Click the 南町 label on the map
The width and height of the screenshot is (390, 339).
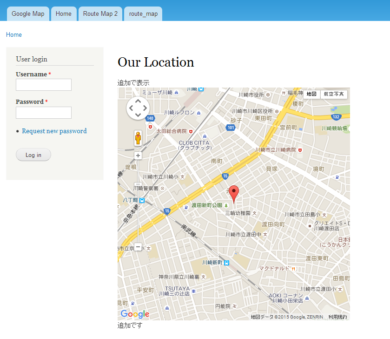click(217, 161)
